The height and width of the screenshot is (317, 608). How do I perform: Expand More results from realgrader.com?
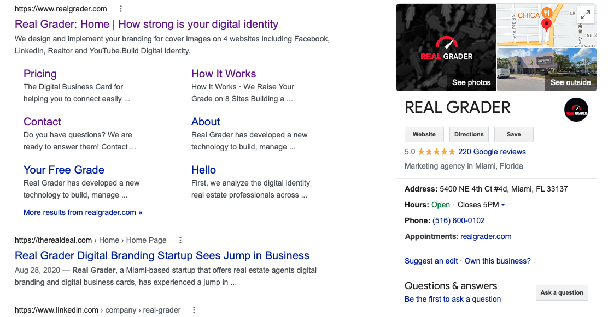click(x=83, y=212)
